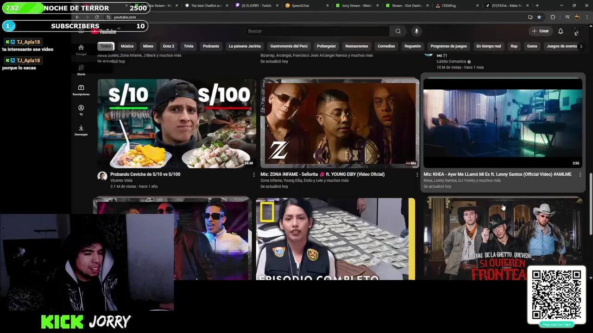Select the Música filter chip

(x=127, y=46)
